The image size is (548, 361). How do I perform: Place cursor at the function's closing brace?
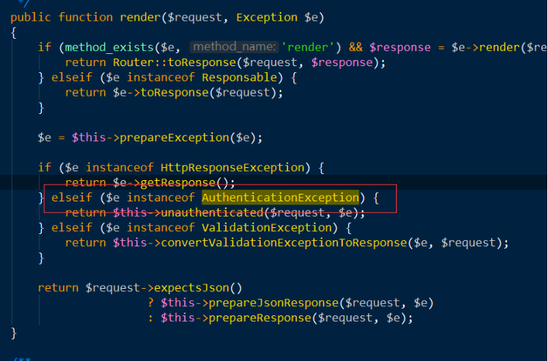click(x=14, y=334)
